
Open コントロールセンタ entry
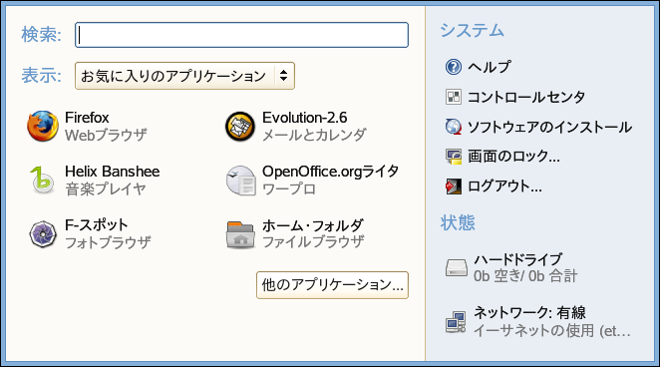click(x=526, y=97)
